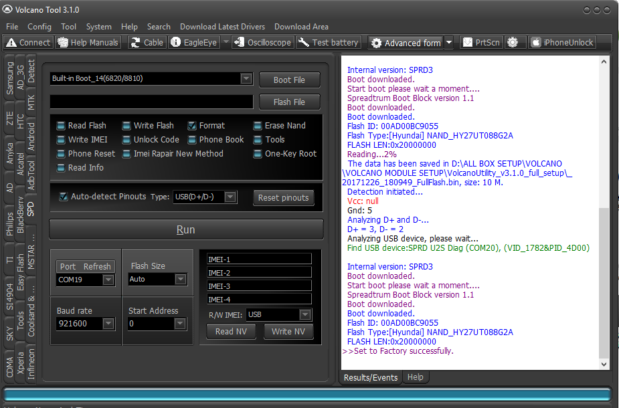The image size is (619, 408).
Task: Open the Flash Size Auto dropdown
Action: point(181,280)
